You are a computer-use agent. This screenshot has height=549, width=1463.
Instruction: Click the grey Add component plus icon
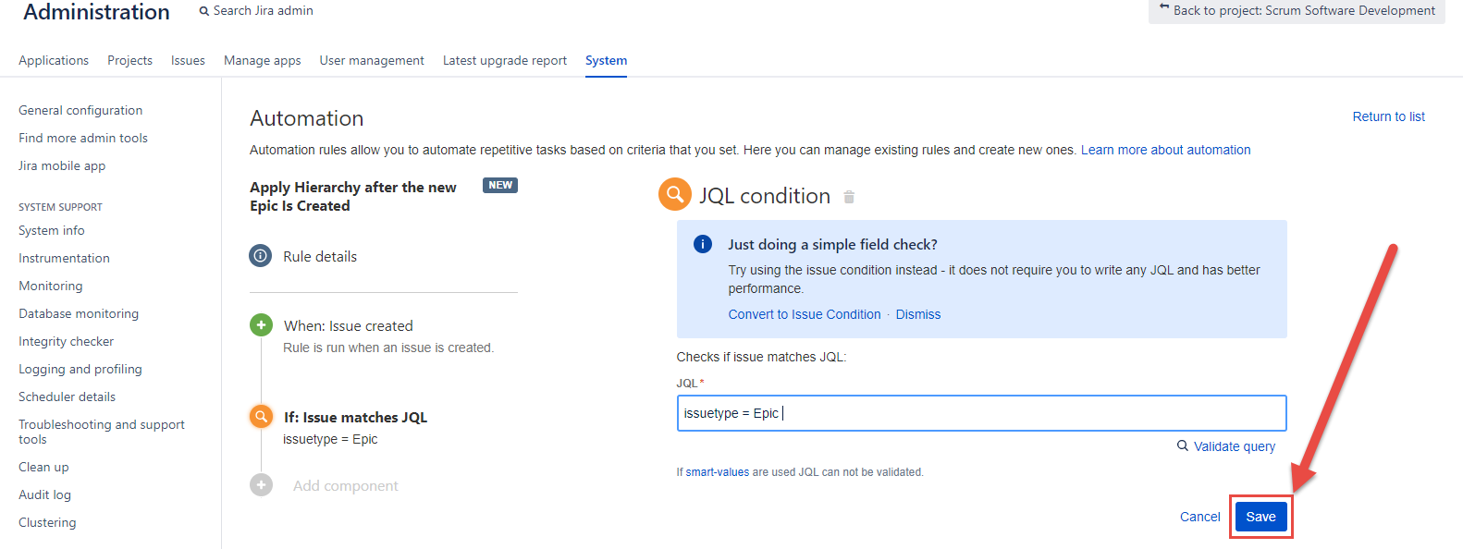262,485
